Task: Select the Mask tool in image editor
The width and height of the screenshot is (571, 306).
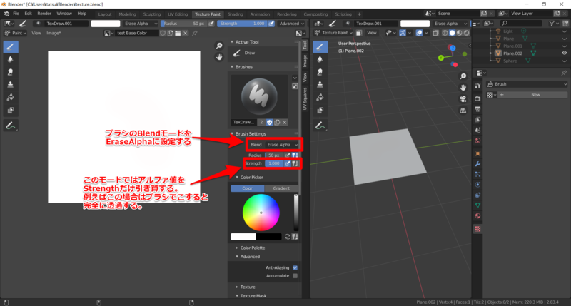Action: coord(11,110)
